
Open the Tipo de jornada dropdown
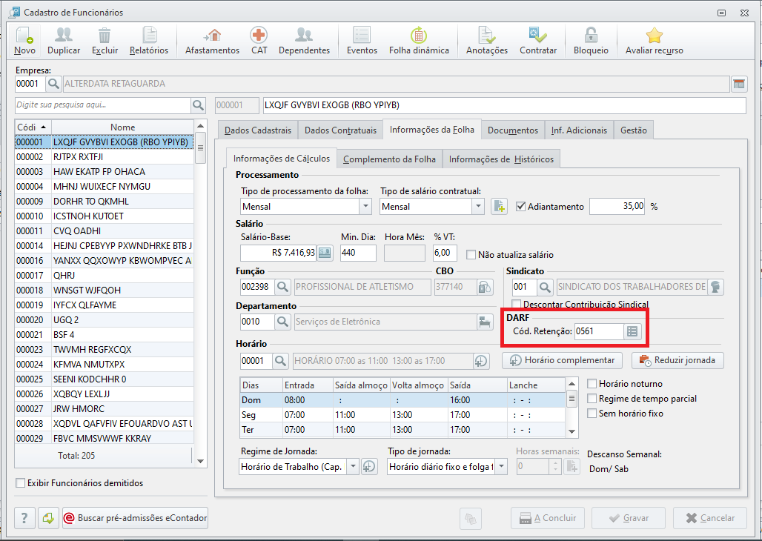[502, 467]
